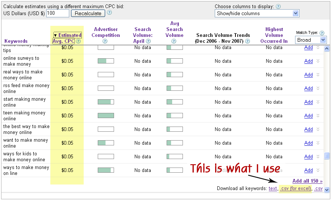The height and width of the screenshot is (200, 331).
Task: Add keyword ways for kids to make money online
Action: point(308,157)
